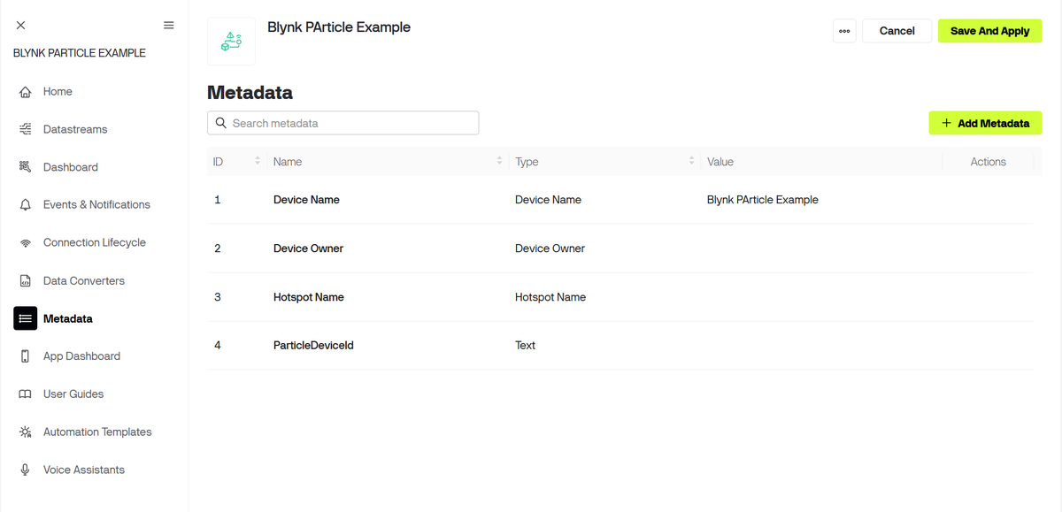1062x512 pixels.
Task: Click the Automation Templates icon
Action: click(26, 432)
